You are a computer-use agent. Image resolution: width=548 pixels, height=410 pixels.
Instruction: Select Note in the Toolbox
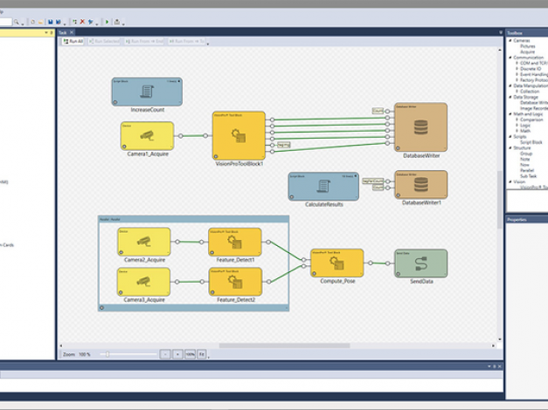click(x=524, y=159)
